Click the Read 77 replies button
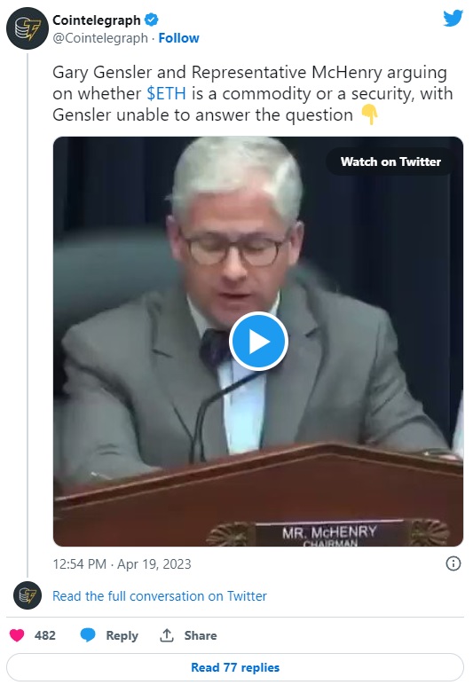This screenshot has height=693, width=473. [235, 667]
